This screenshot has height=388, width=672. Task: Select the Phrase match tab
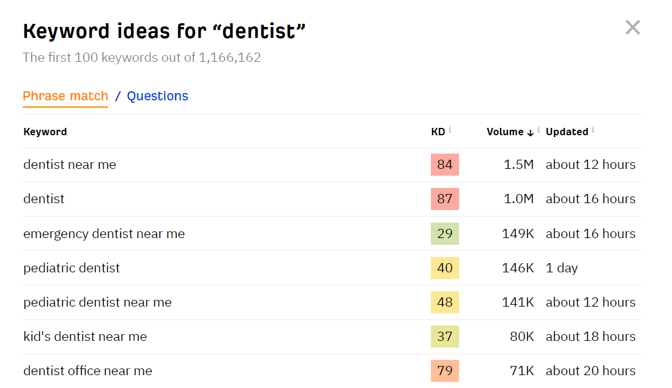[65, 96]
